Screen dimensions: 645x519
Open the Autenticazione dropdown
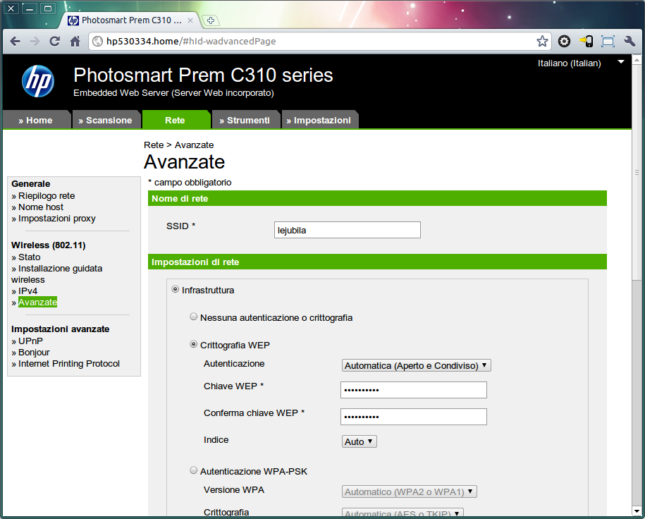coord(417,365)
